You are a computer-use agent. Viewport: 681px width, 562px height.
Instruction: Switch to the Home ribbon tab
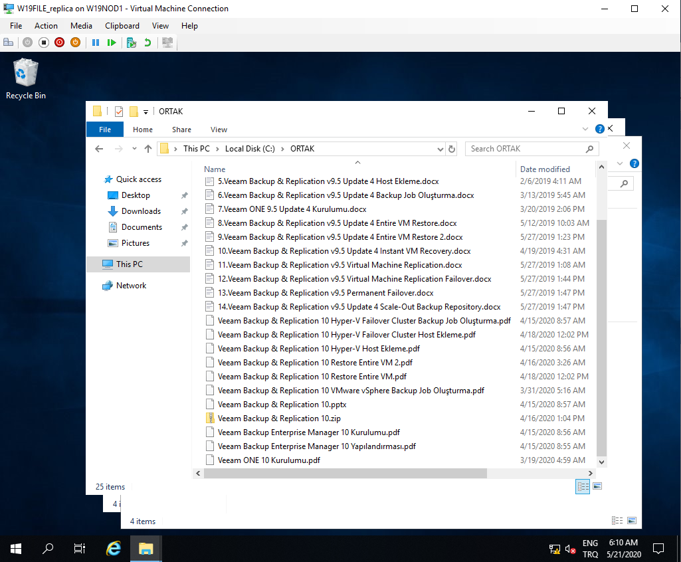(x=143, y=130)
